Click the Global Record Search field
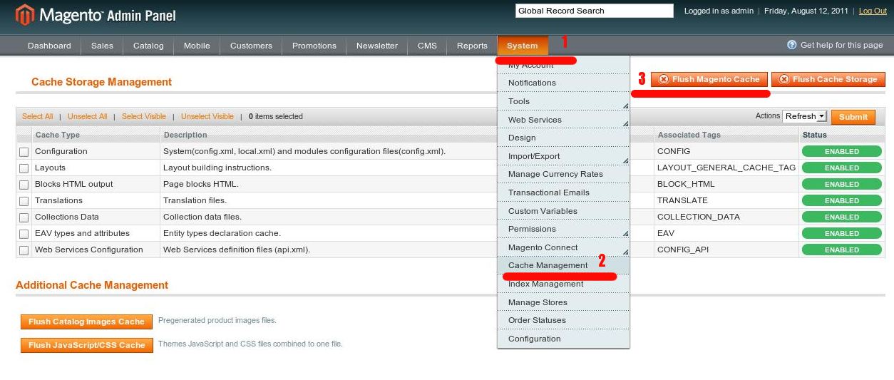This screenshot has width=894, height=380. tap(594, 11)
